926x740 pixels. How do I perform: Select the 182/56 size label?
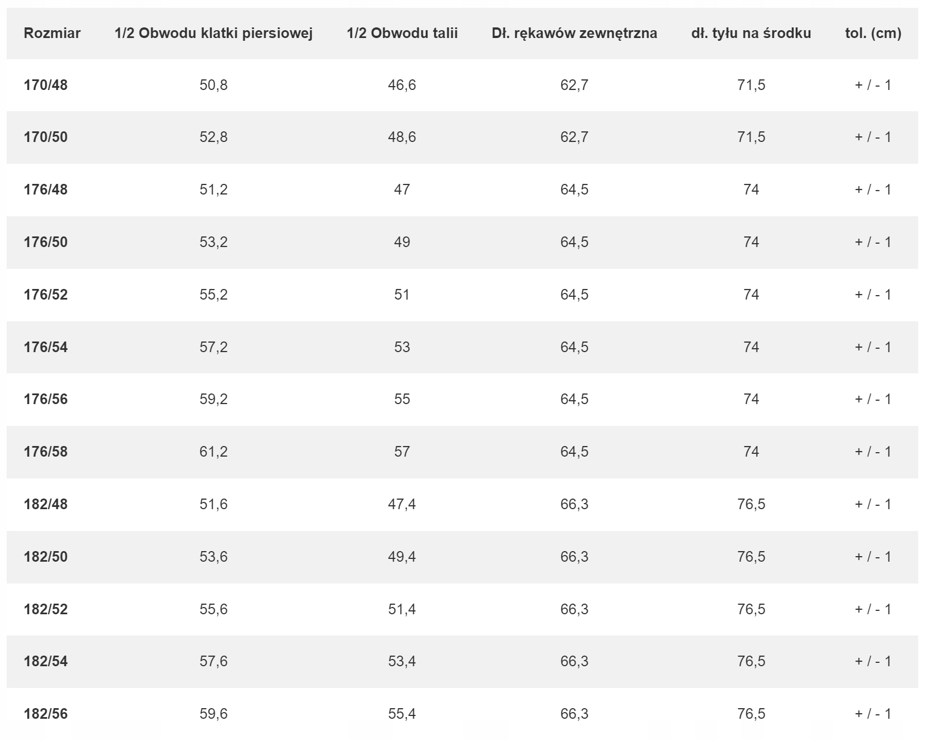(x=46, y=714)
